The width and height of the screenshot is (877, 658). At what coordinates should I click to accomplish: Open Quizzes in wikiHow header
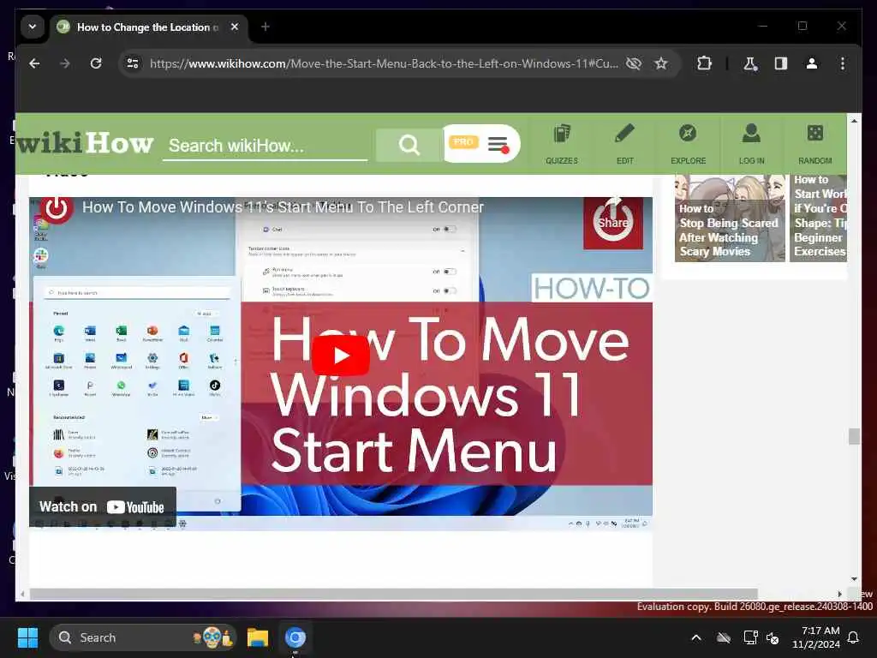tap(562, 144)
